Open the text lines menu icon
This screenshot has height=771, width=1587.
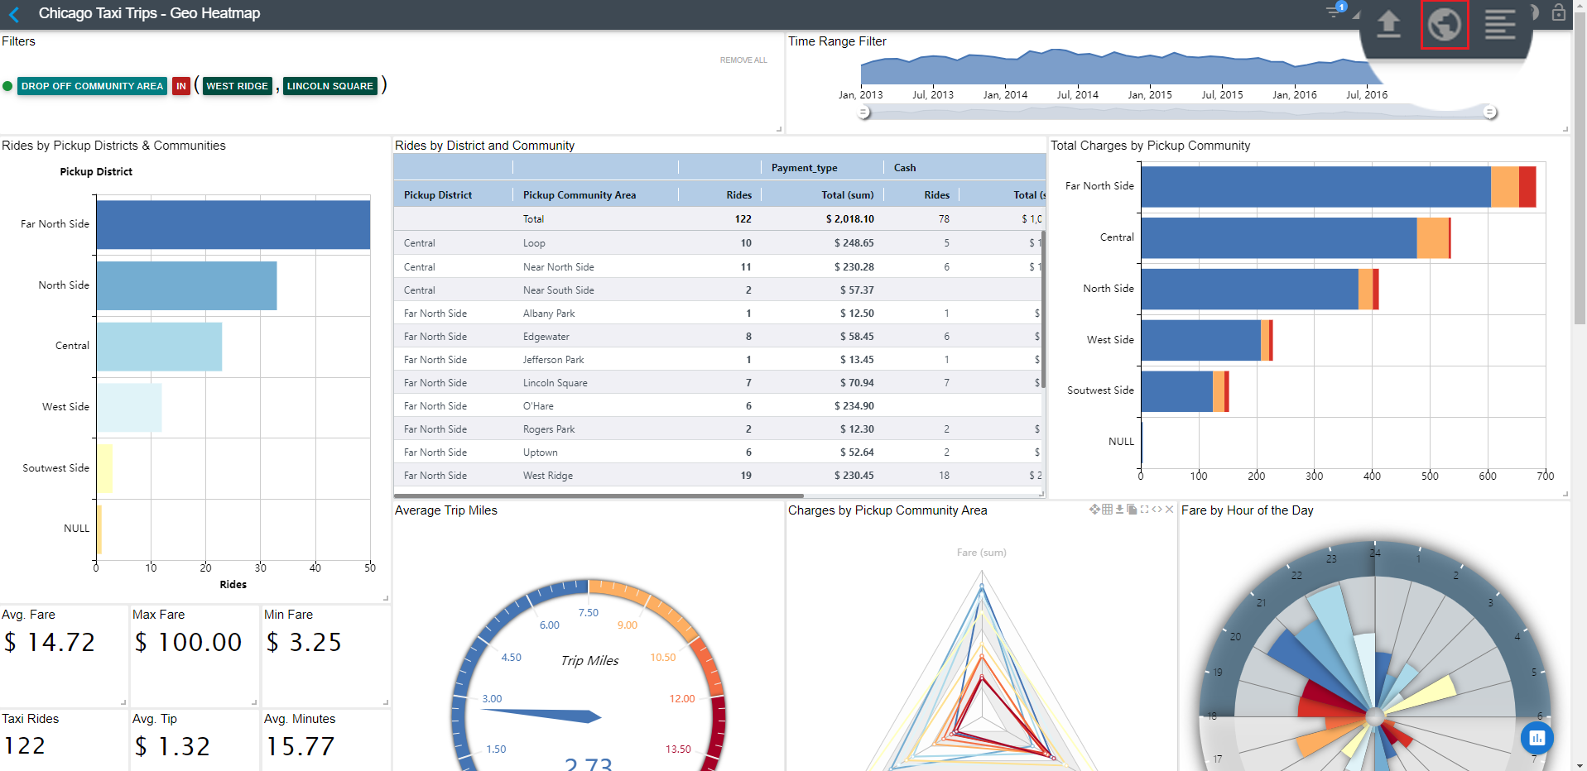pos(1499,25)
